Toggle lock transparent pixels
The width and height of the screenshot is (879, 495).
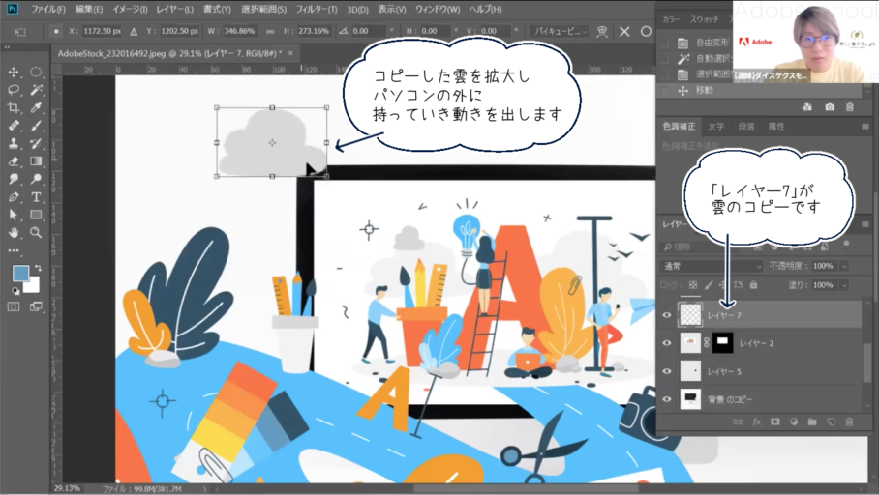point(693,285)
